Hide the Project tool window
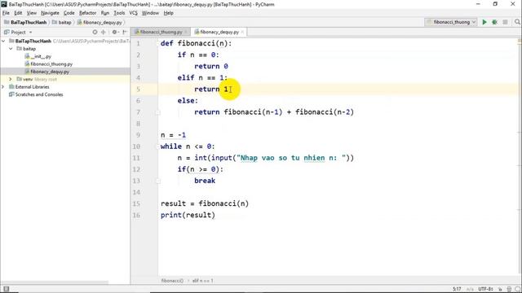Image resolution: width=522 pixels, height=293 pixels. coord(125,33)
